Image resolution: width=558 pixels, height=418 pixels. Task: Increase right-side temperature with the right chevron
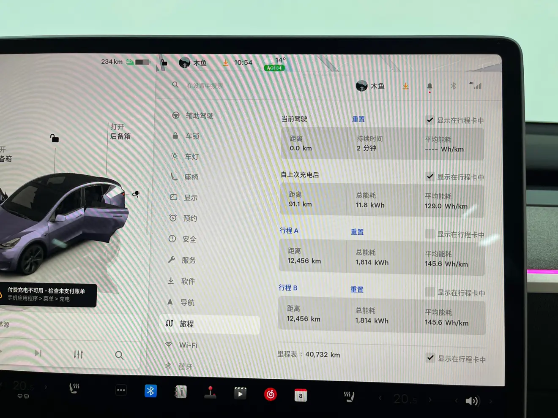pyautogui.click(x=430, y=399)
